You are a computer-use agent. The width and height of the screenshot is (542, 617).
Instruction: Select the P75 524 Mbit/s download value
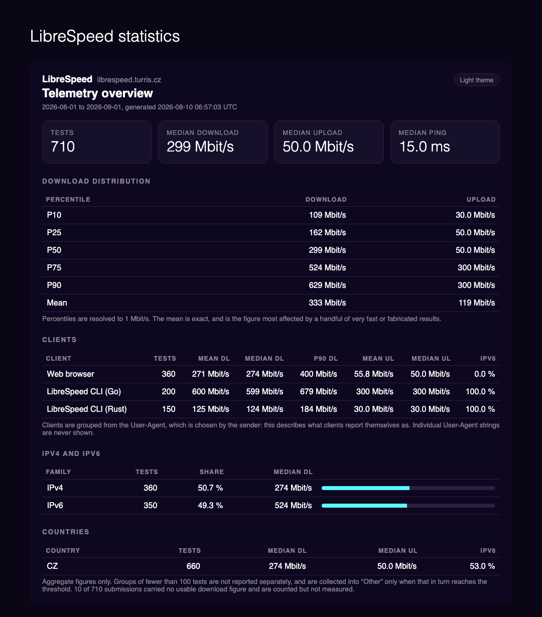tap(327, 268)
